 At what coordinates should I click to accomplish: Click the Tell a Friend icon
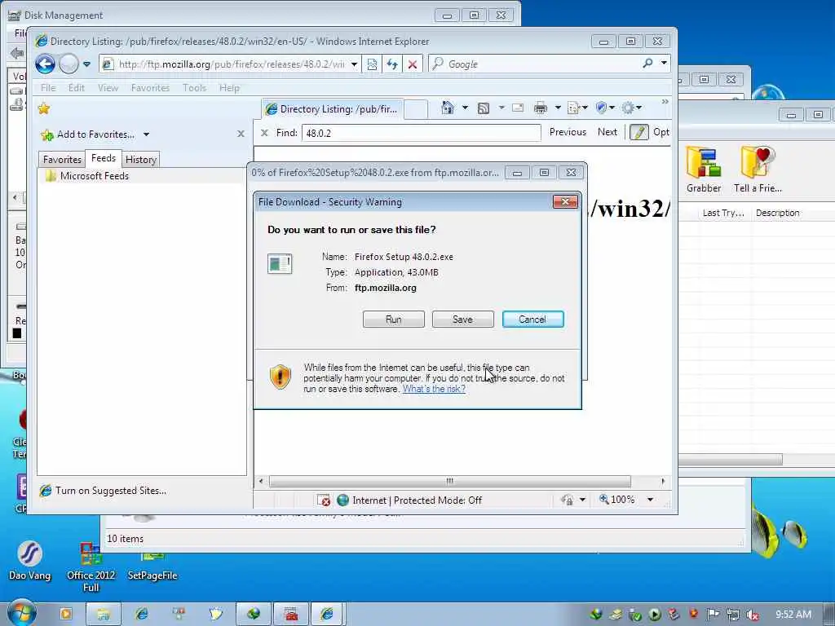pos(758,170)
